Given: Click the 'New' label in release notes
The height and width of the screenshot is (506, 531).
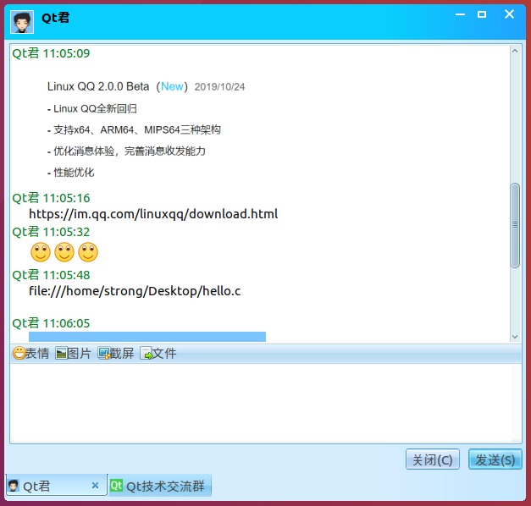Looking at the screenshot, I should point(172,86).
